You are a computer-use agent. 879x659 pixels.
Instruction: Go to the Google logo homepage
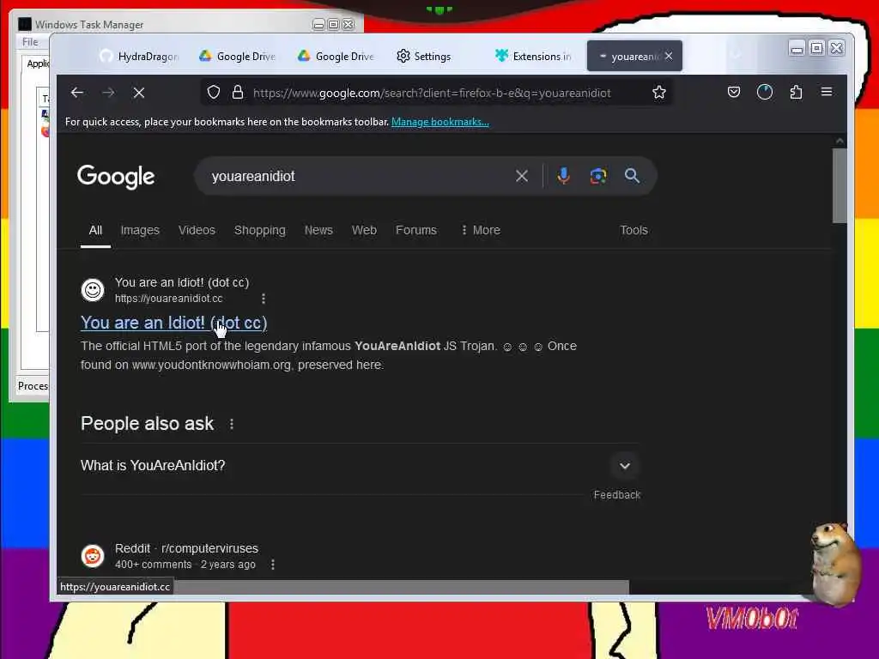pyautogui.click(x=116, y=177)
